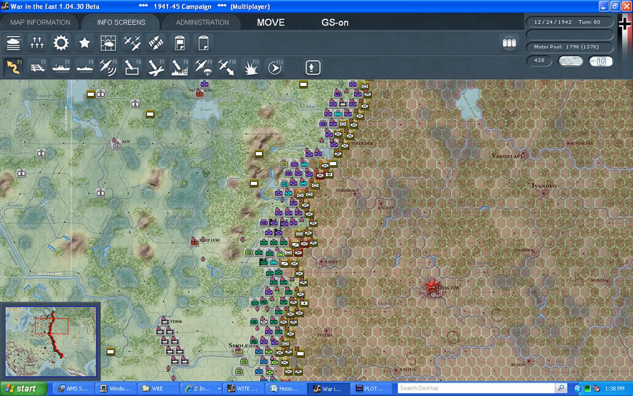This screenshot has height=396, width=633.
Task: Select the F5 air recon mode
Action: click(108, 67)
